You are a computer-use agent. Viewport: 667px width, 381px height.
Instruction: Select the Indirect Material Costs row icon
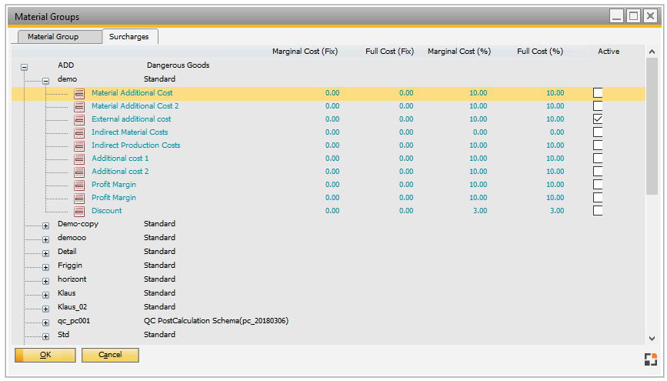pos(79,132)
